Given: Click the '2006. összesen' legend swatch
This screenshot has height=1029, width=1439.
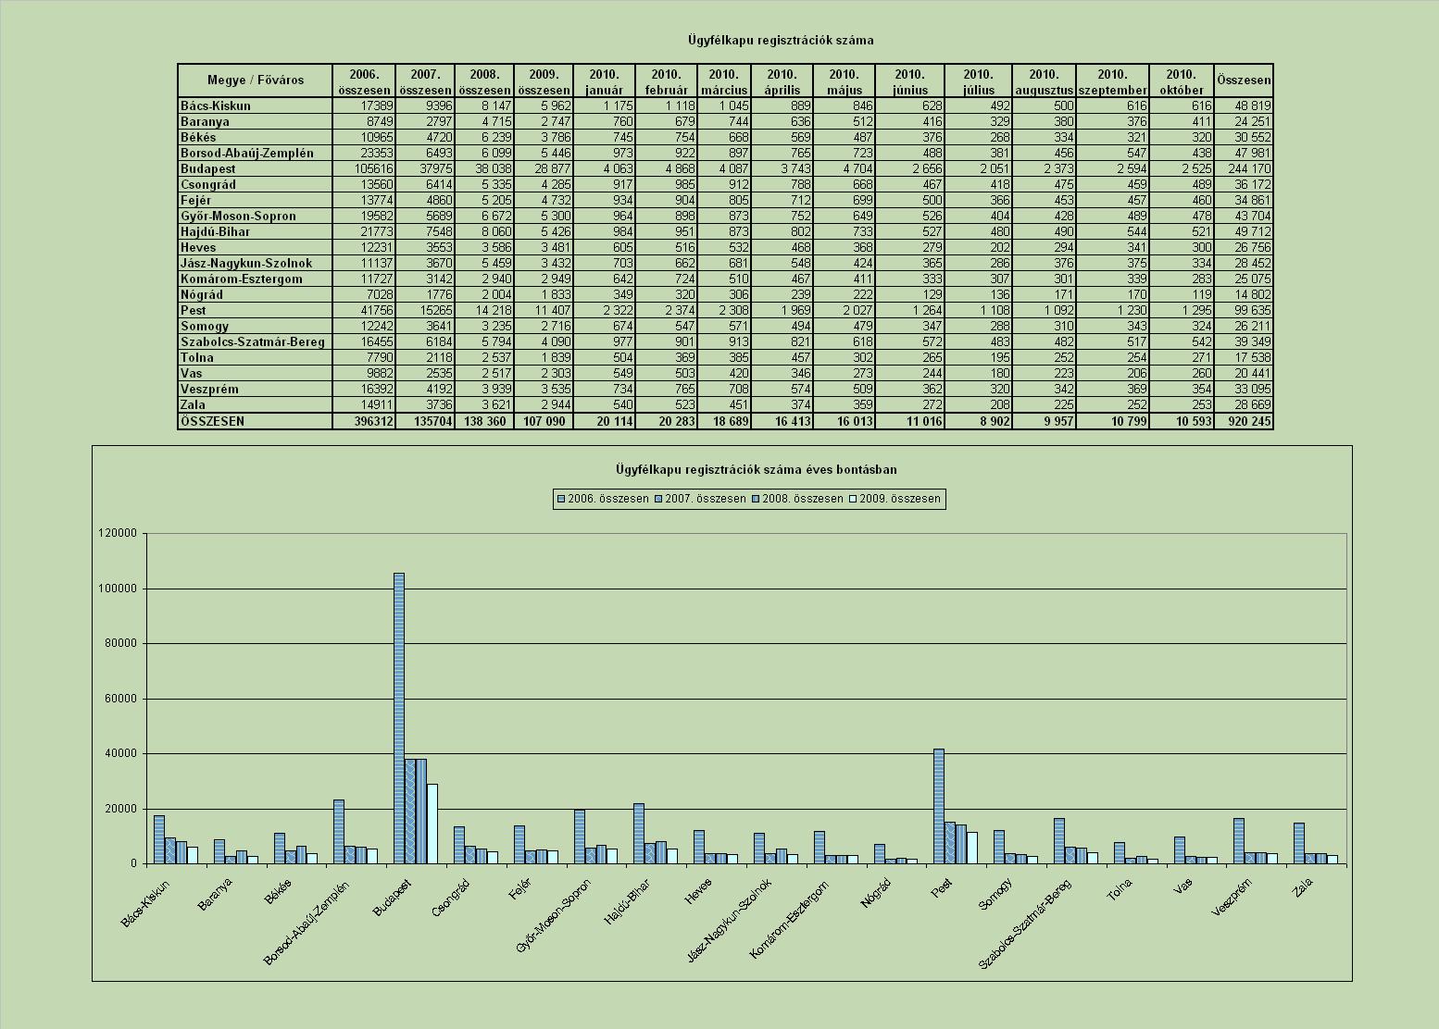Looking at the screenshot, I should [x=561, y=499].
